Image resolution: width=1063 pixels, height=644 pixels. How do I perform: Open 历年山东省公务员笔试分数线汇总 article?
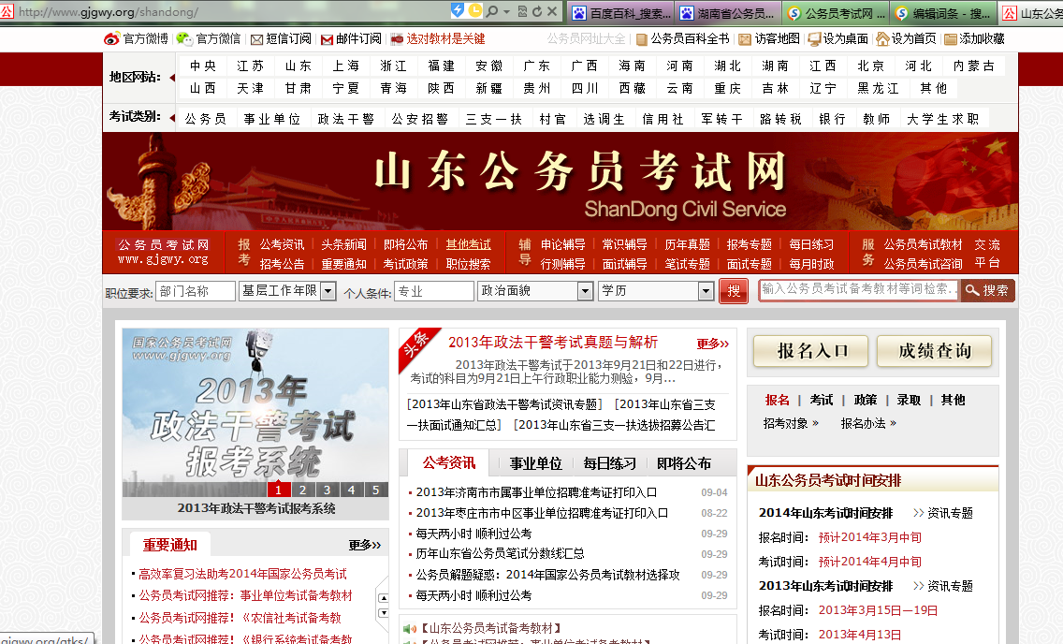(500, 554)
